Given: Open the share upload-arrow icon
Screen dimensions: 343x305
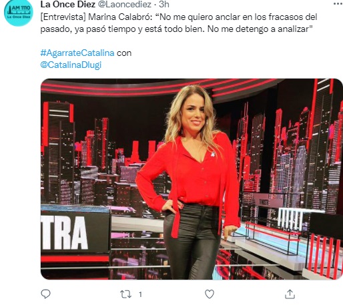Looking at the screenshot, I should point(290,294).
